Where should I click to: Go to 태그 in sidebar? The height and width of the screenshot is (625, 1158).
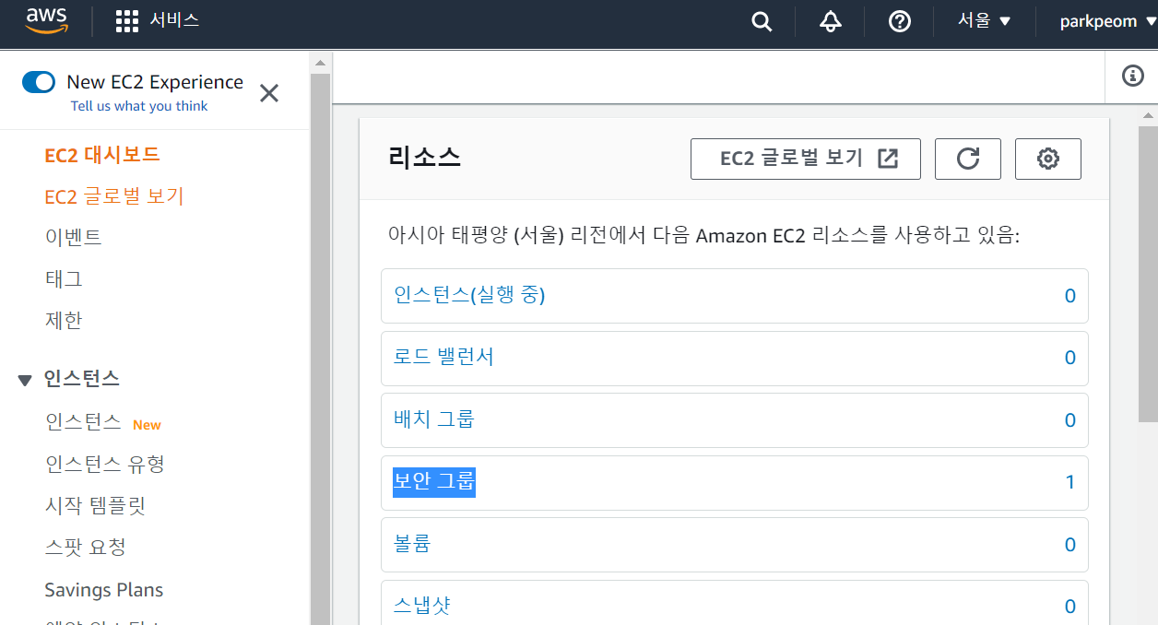tap(64, 278)
